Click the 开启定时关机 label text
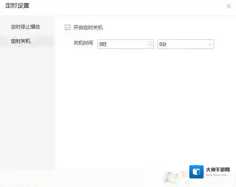This screenshot has width=236, height=187. coord(88,27)
